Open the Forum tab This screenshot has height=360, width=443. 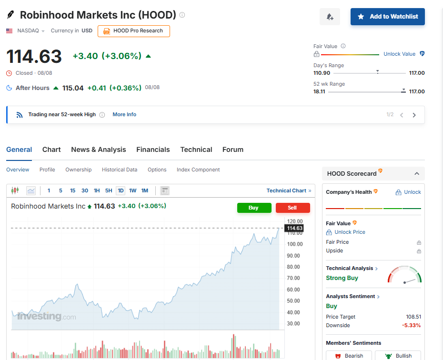point(233,150)
